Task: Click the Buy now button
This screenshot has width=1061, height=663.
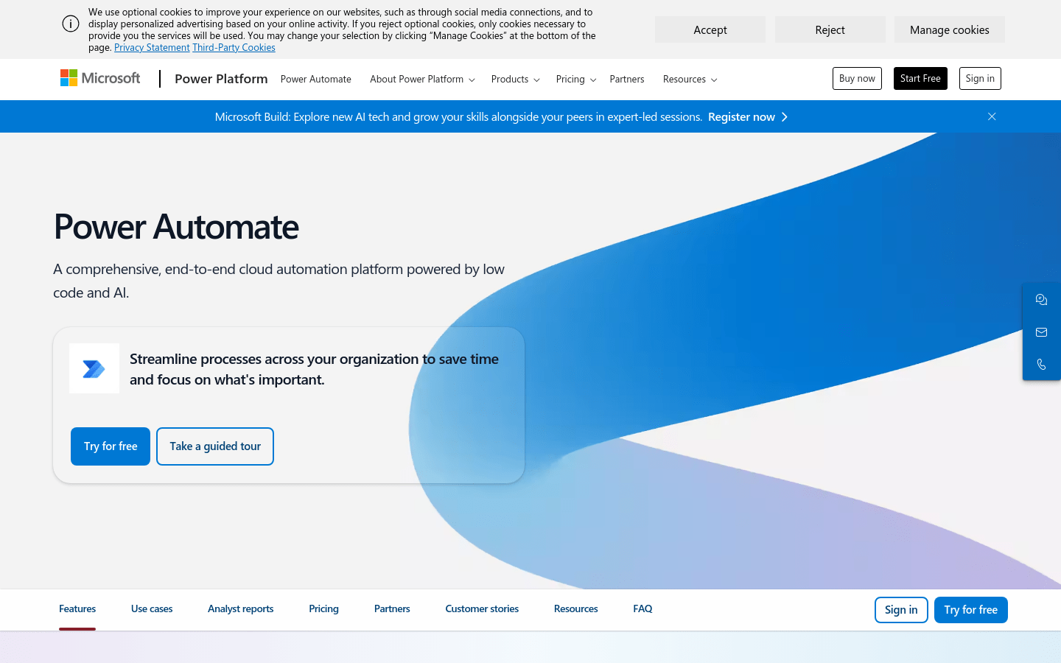Action: (857, 78)
